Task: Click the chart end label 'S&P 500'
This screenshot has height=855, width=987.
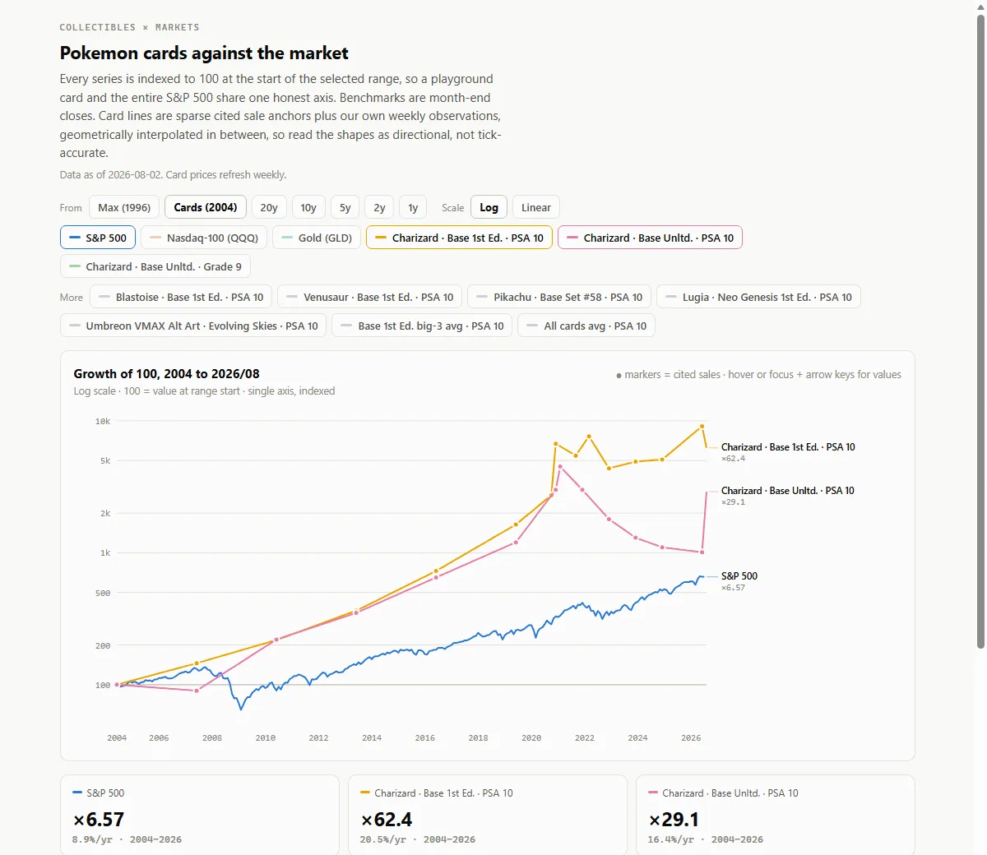Action: point(739,576)
